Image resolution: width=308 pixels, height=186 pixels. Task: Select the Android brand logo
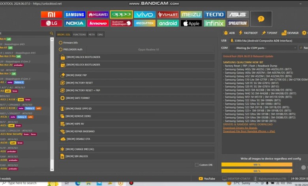pos(168,23)
